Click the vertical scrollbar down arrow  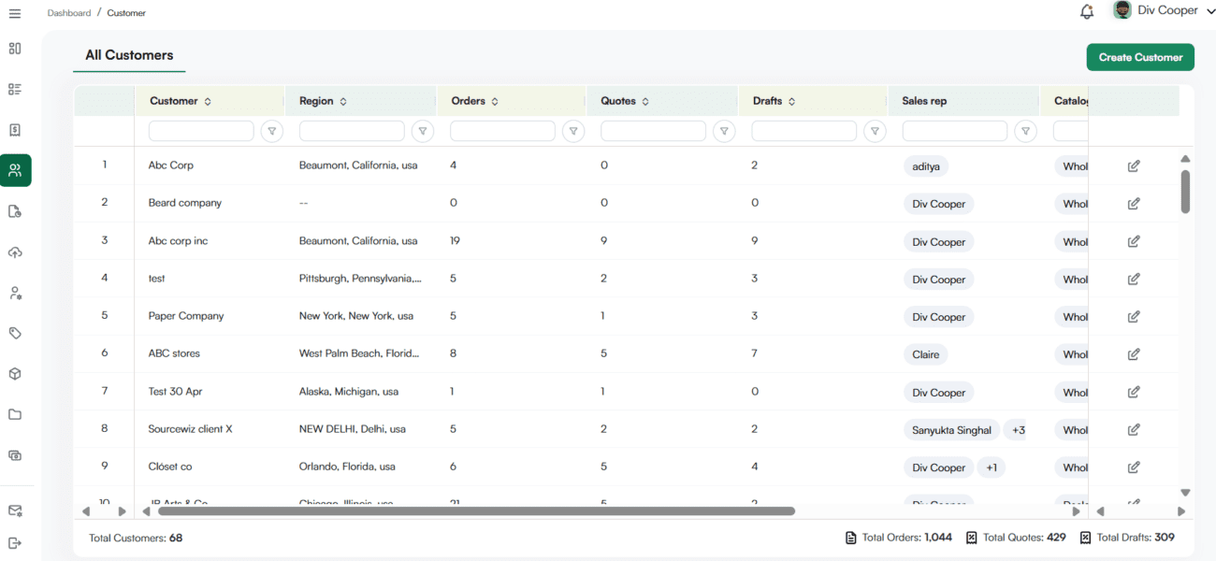coord(1185,493)
